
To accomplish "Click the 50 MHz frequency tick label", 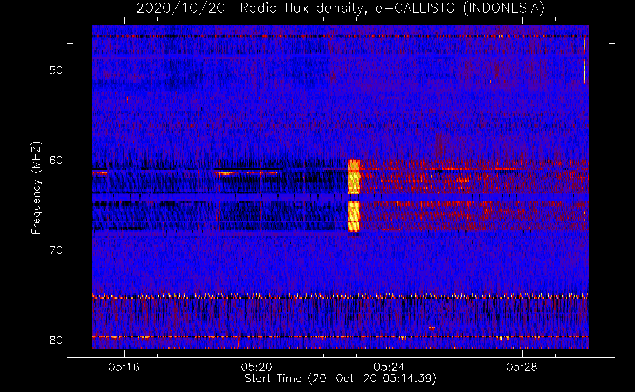I will point(56,70).
